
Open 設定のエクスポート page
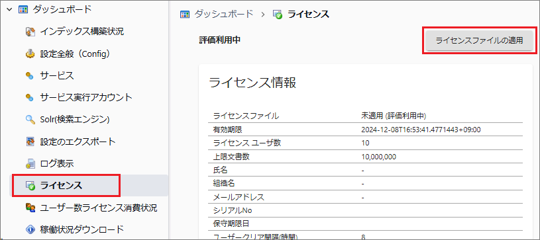(78, 141)
